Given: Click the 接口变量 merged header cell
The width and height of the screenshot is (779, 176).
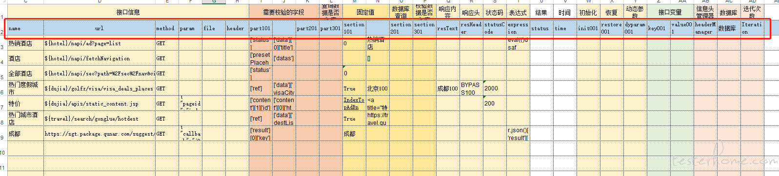Looking at the screenshot, I should click(x=670, y=12).
